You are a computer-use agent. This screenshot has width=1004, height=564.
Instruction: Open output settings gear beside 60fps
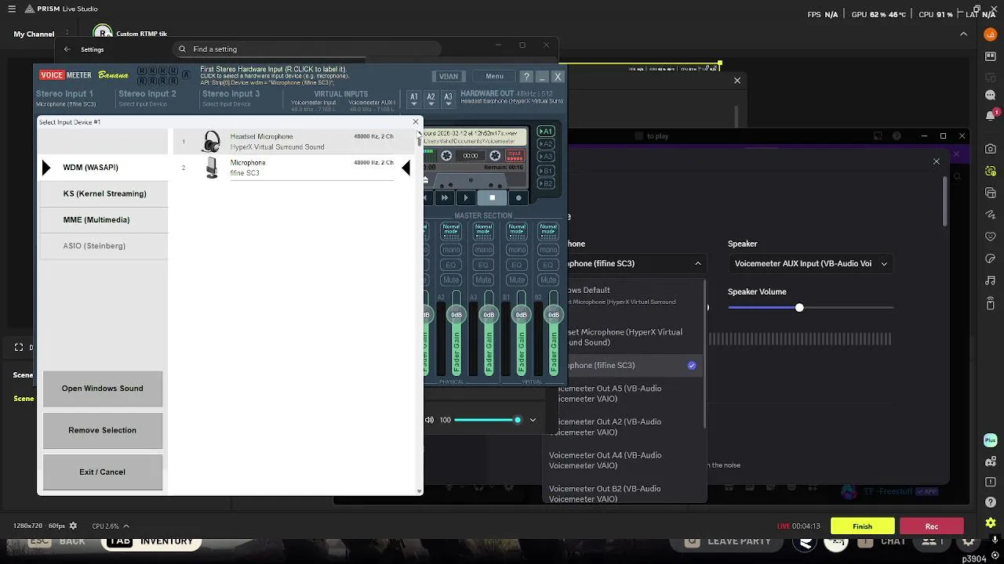tap(73, 526)
